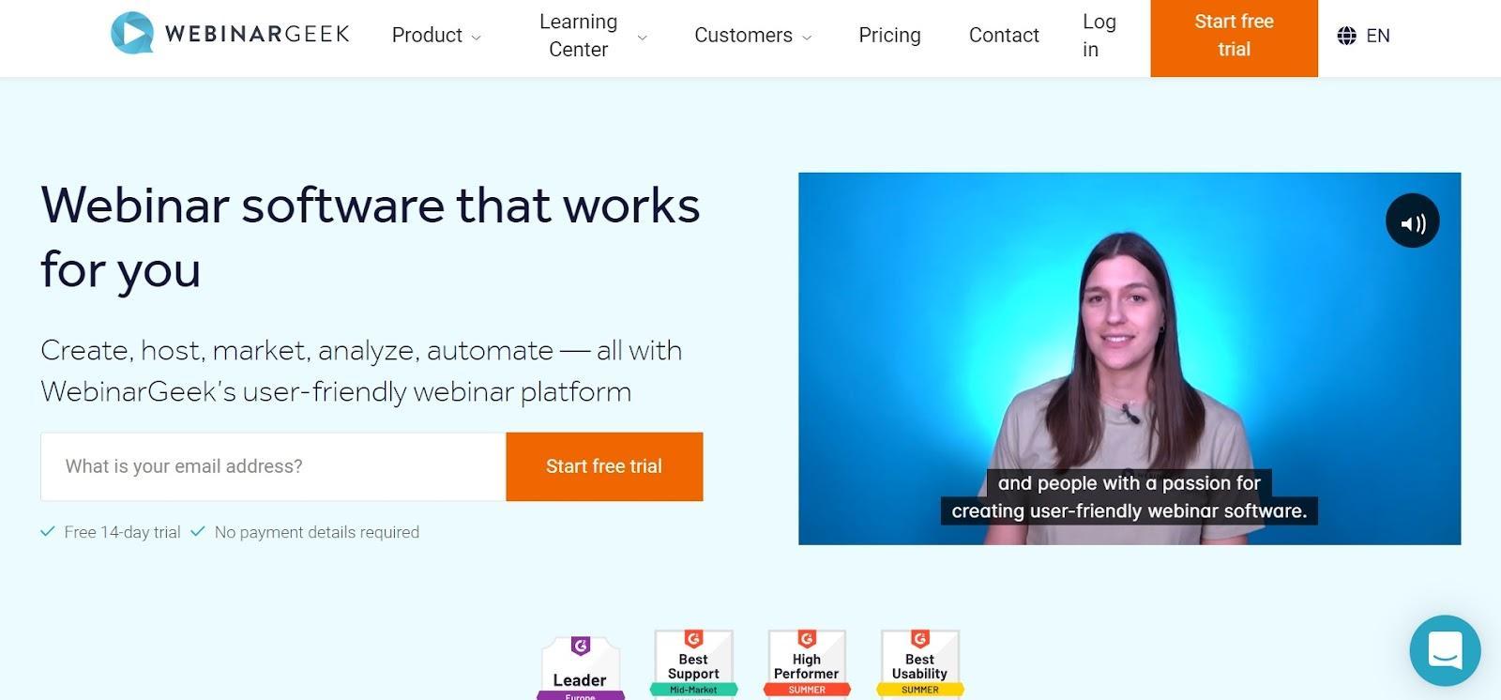Open the Pricing page

click(889, 36)
